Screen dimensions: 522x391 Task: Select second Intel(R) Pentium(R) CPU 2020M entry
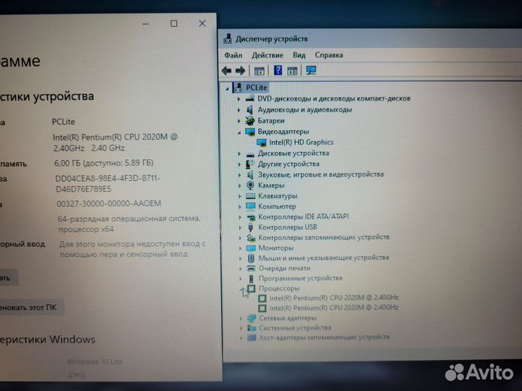[334, 308]
